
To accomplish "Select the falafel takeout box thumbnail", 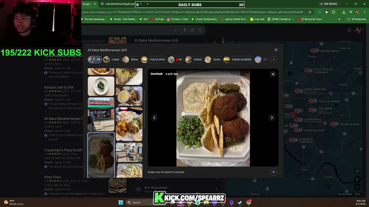I will (101, 155).
